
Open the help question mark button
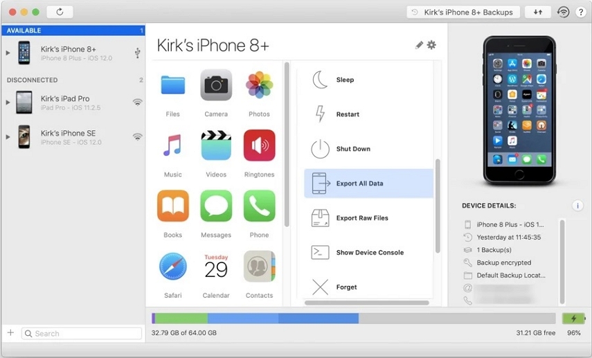581,12
